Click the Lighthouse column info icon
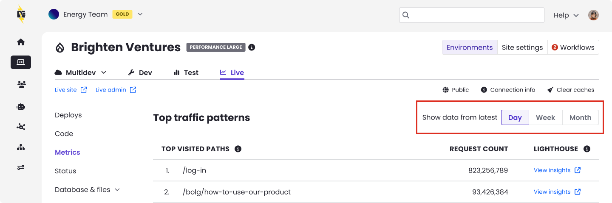 (587, 149)
